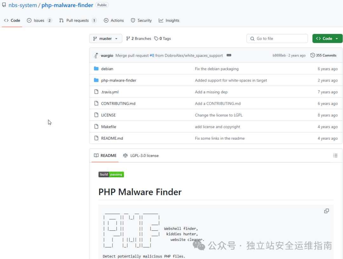The image size is (343, 259).
Task: View the 355 Commits history
Action: 323,55
